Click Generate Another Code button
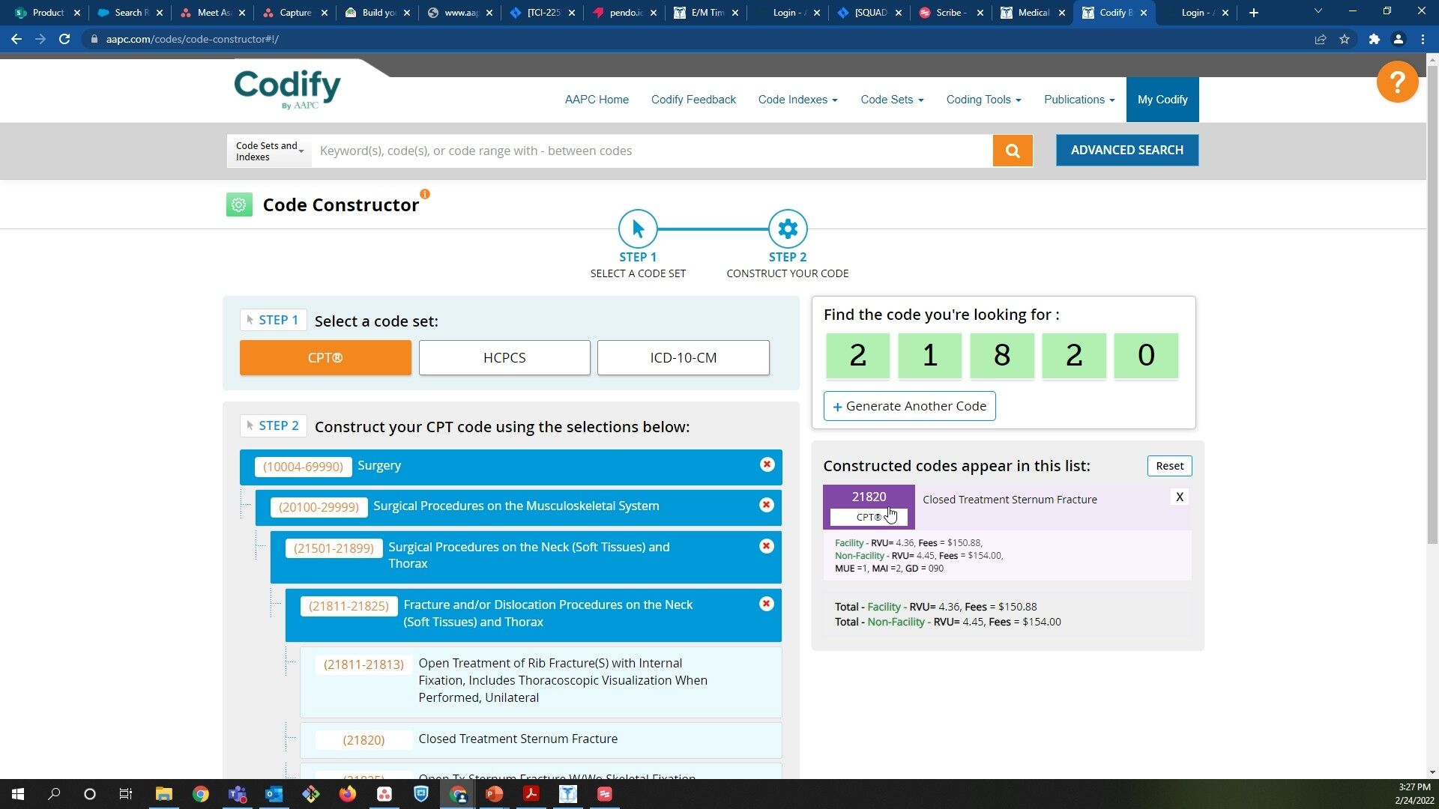This screenshot has width=1439, height=809. pos(909,406)
